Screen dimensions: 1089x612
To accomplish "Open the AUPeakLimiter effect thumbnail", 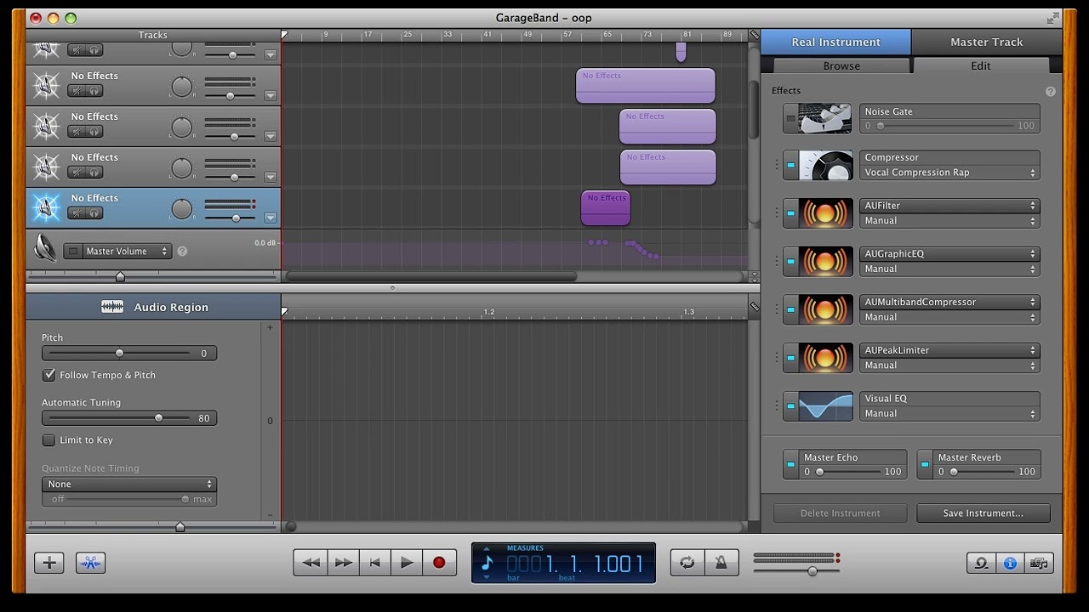I will [x=825, y=358].
